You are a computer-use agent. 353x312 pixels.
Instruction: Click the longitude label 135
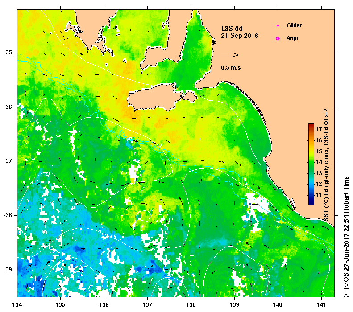click(x=60, y=305)
